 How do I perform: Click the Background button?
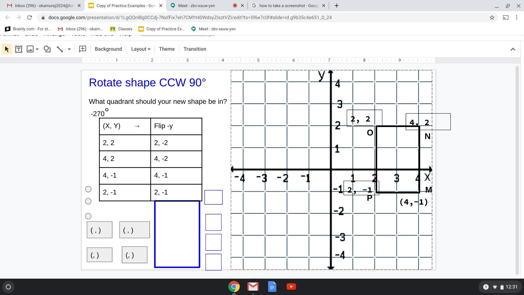(108, 49)
